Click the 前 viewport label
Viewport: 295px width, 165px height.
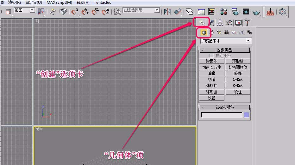coord(37,21)
